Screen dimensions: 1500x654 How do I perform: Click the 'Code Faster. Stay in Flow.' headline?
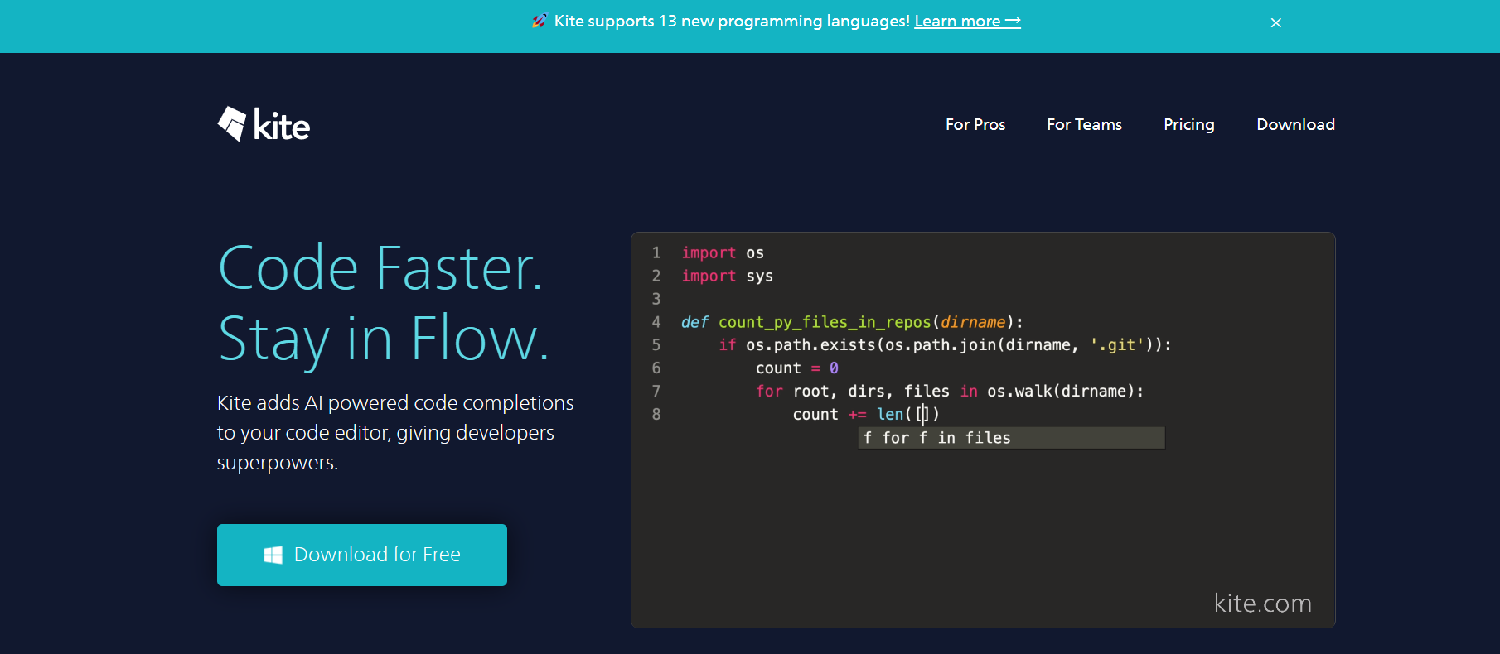383,304
